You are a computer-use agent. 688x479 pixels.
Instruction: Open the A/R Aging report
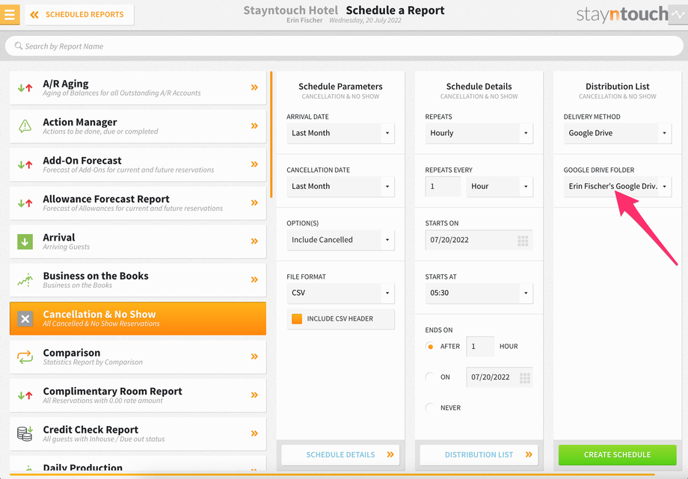[138, 87]
